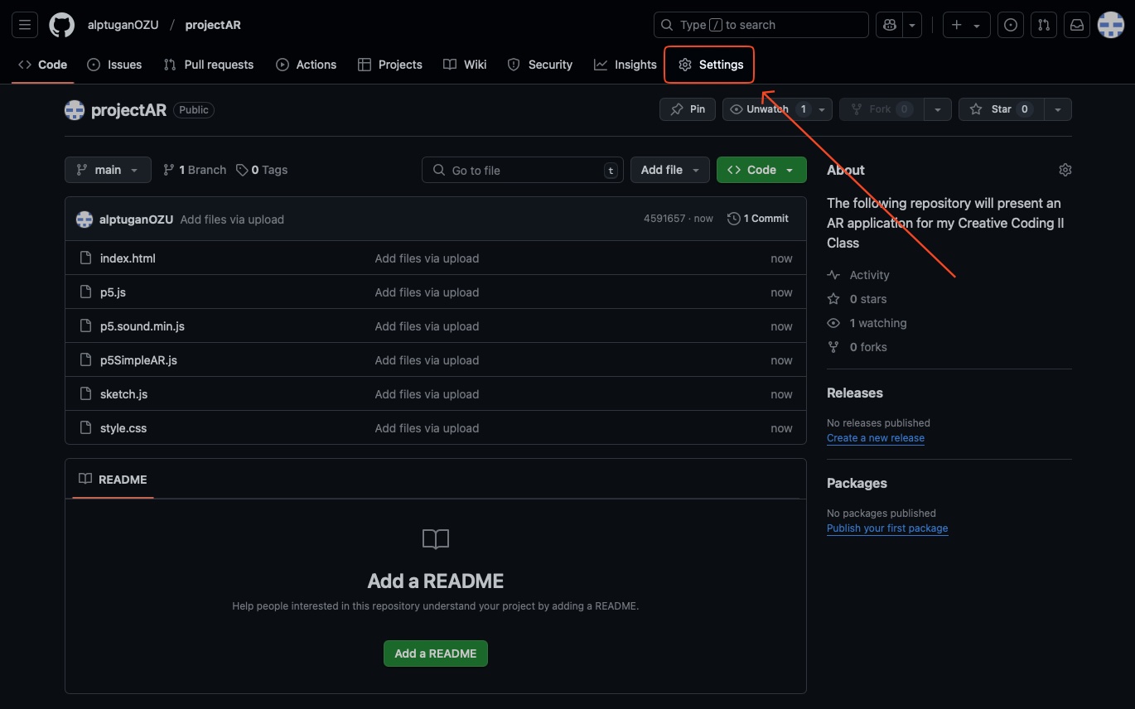Image resolution: width=1135 pixels, height=709 pixels.
Task: Click Create a new release link
Action: point(876,438)
